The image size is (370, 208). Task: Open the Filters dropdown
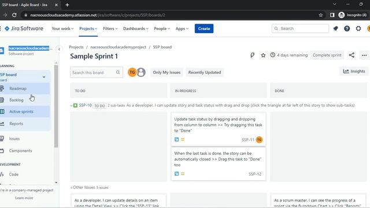[110, 28]
